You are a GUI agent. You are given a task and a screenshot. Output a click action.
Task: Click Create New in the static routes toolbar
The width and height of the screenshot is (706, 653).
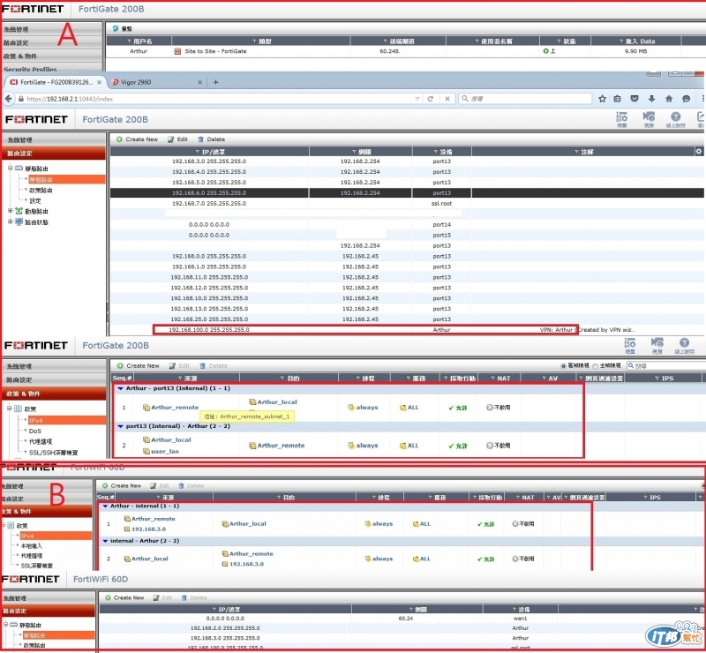click(138, 139)
